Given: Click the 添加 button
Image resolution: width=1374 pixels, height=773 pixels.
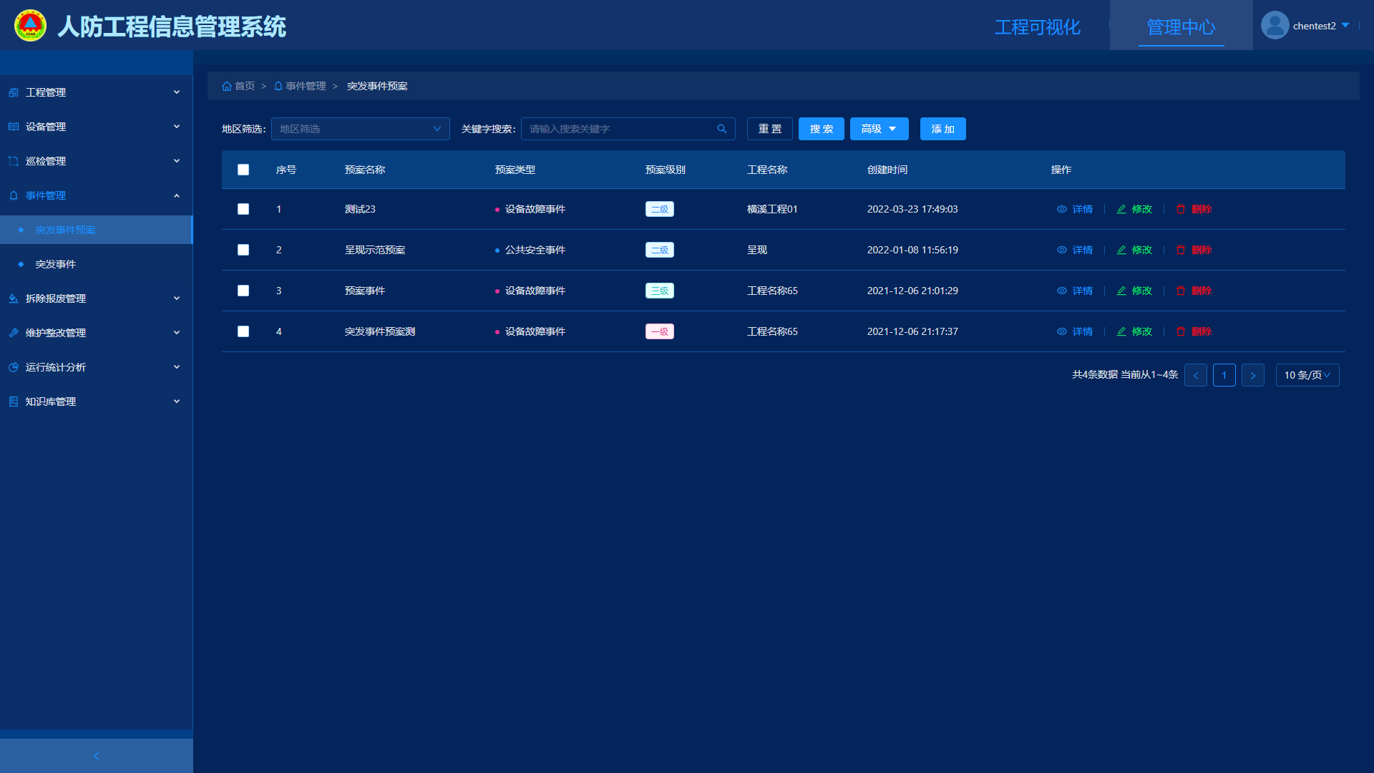Looking at the screenshot, I should coord(942,129).
